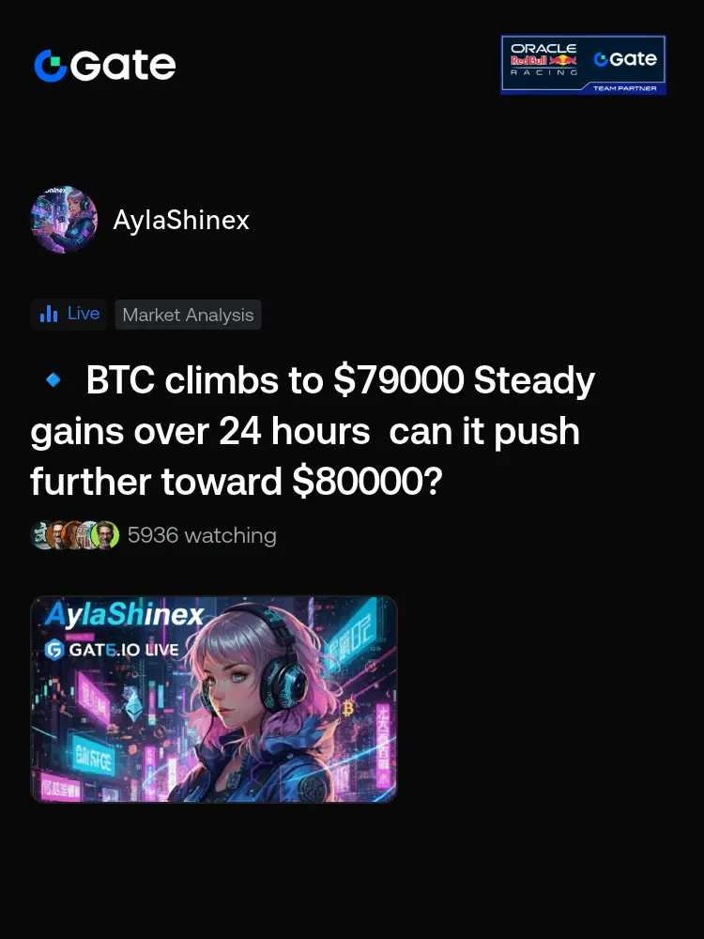Open the Market Analysis tag
Image resolution: width=704 pixels, height=939 pixels.
coord(188,315)
